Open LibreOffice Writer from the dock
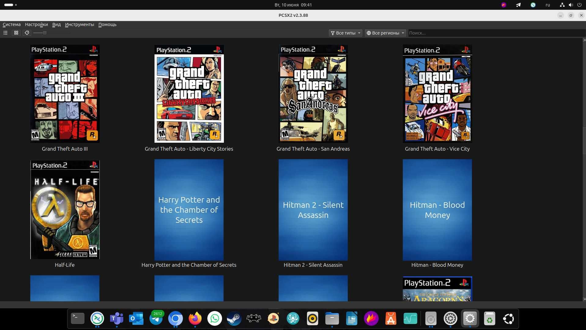This screenshot has width=586, height=330. (352, 319)
